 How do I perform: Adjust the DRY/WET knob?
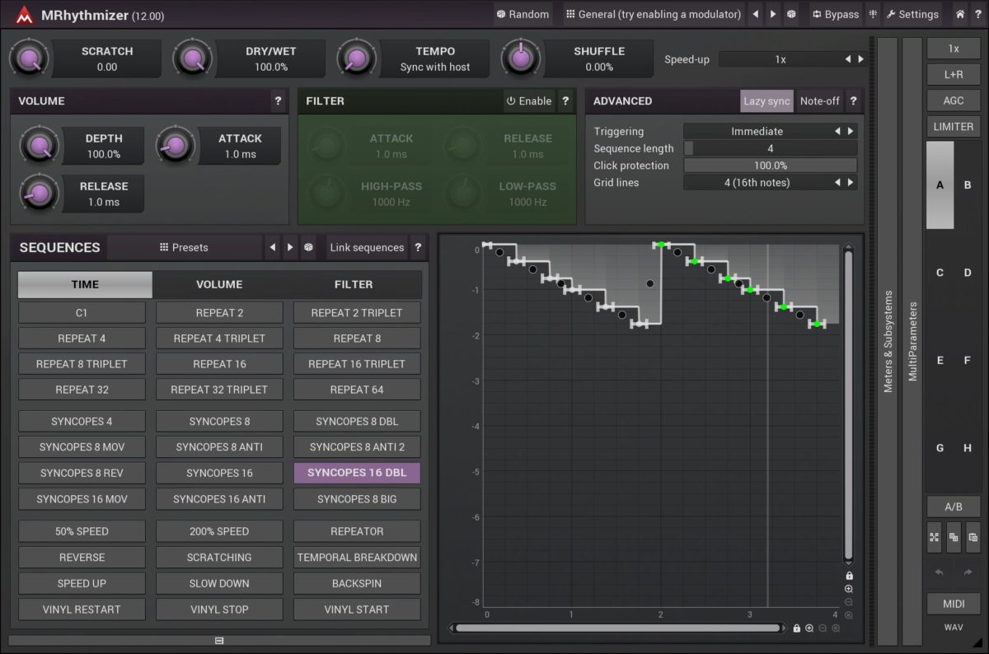(x=194, y=58)
